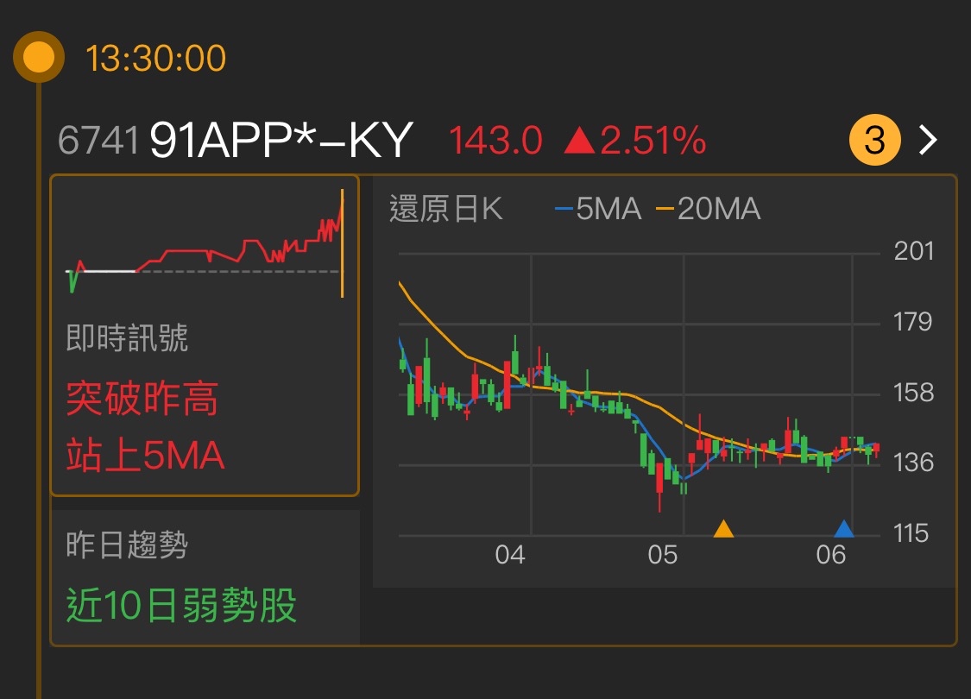Toggle the 5MA line visibility in the legend
971x699 pixels.
click(x=609, y=209)
